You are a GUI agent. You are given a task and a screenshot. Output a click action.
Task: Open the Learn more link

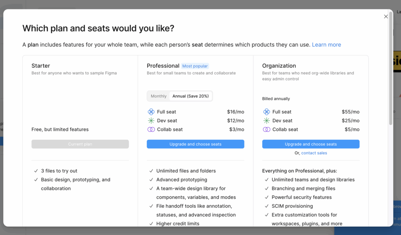(x=326, y=45)
